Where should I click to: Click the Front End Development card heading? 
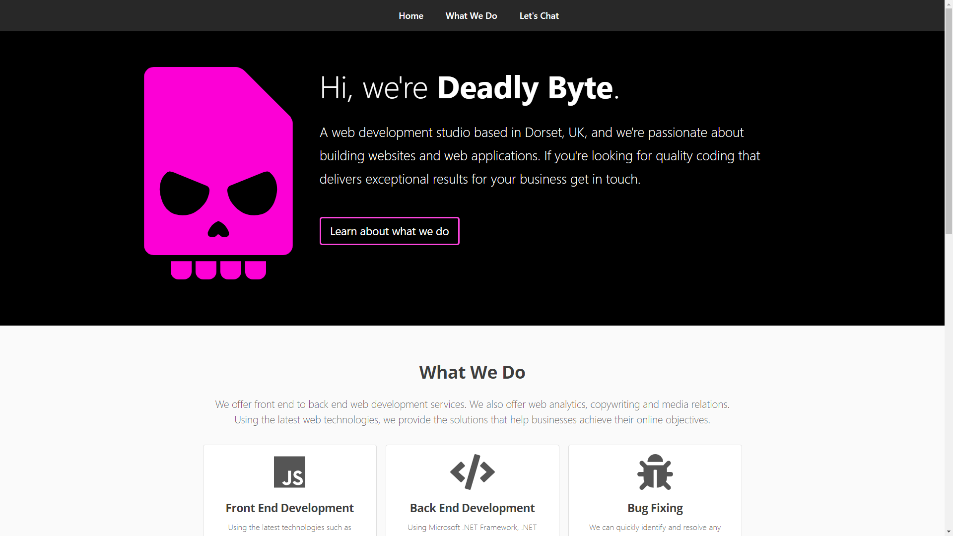pyautogui.click(x=289, y=508)
